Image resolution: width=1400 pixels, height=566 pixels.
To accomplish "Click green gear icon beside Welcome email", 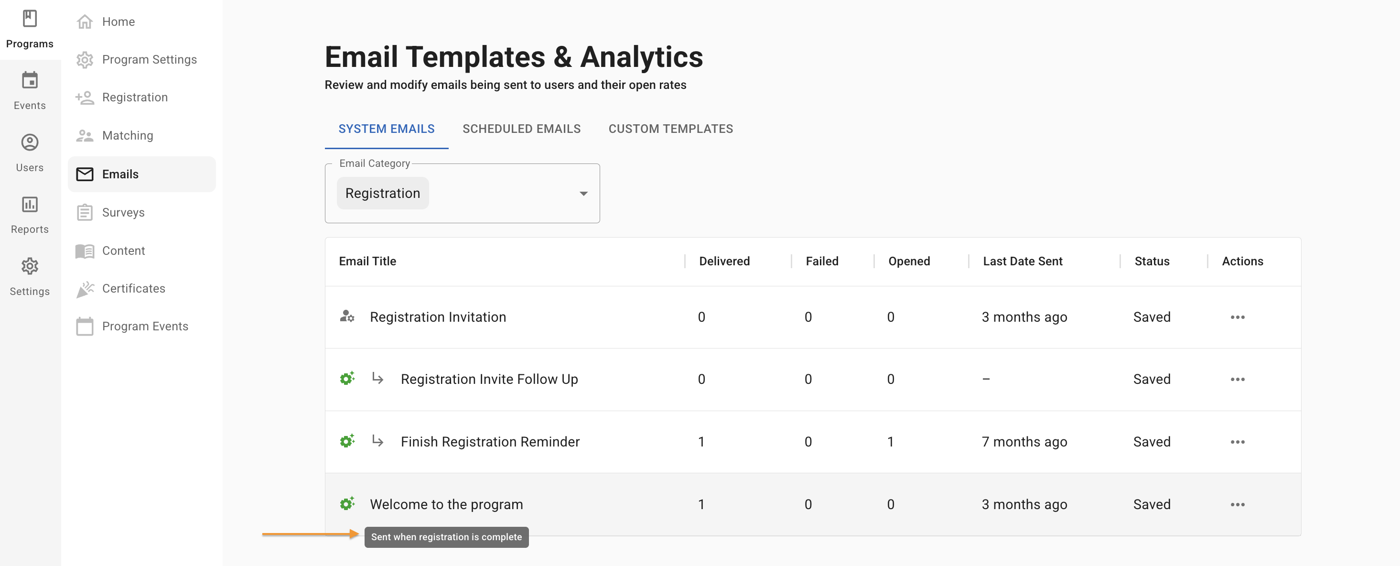I will click(347, 504).
